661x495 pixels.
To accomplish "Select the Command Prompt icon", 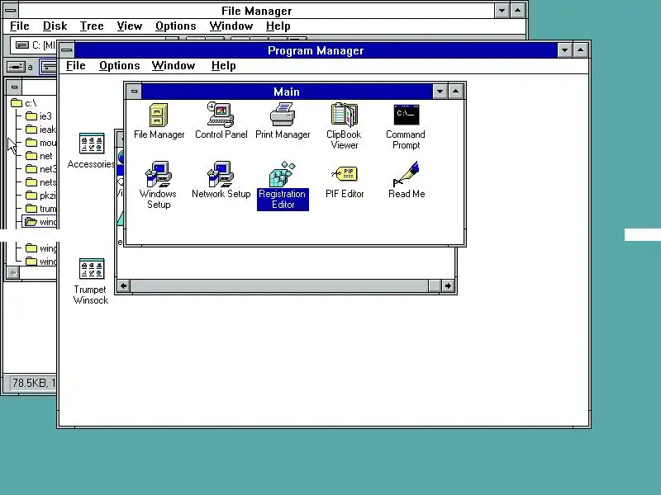I will point(406,126).
